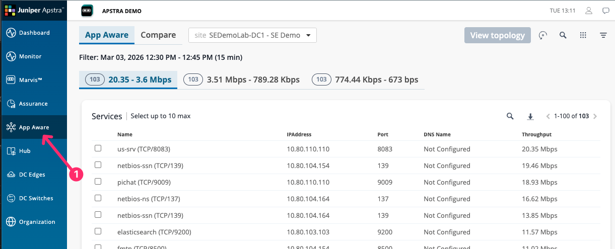This screenshot has height=249, width=615.
Task: Open the time range gauge icon
Action: click(542, 35)
